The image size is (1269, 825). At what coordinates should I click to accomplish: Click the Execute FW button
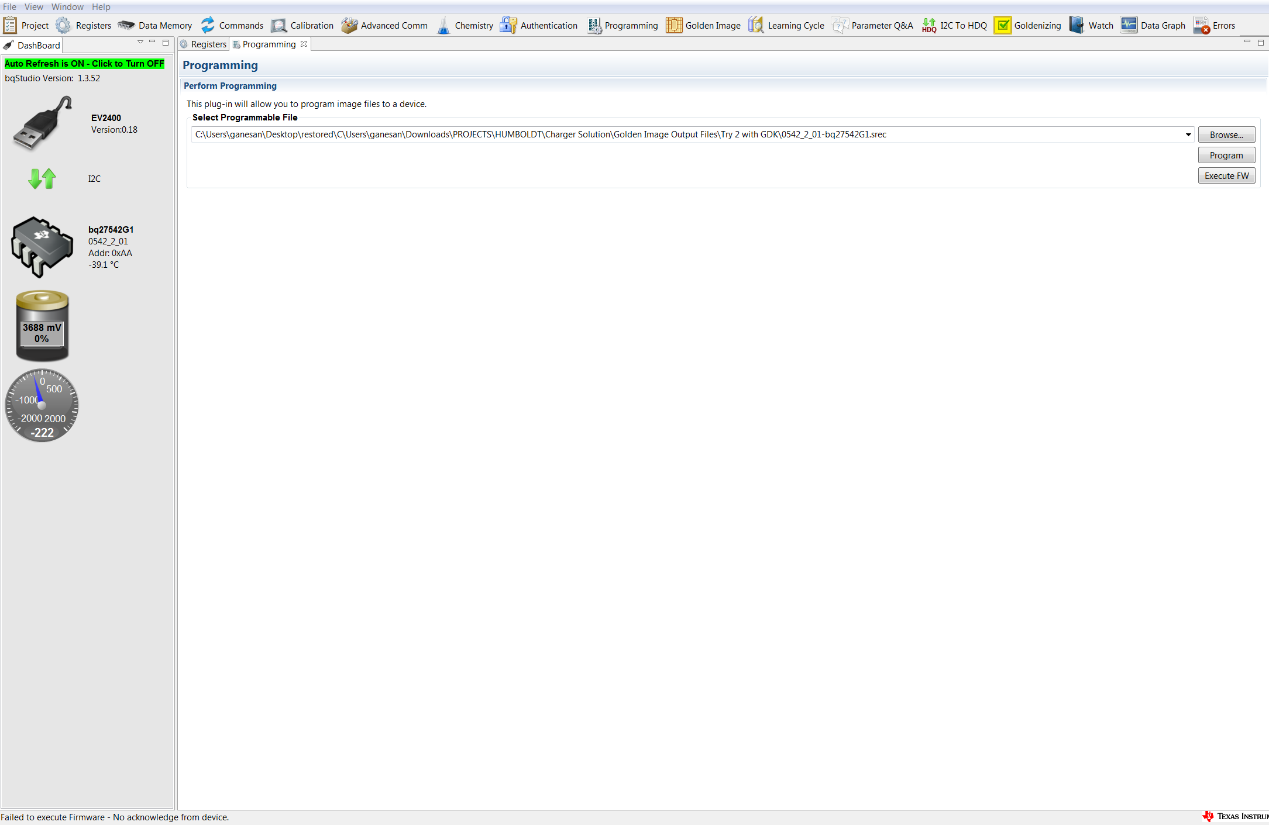point(1226,175)
